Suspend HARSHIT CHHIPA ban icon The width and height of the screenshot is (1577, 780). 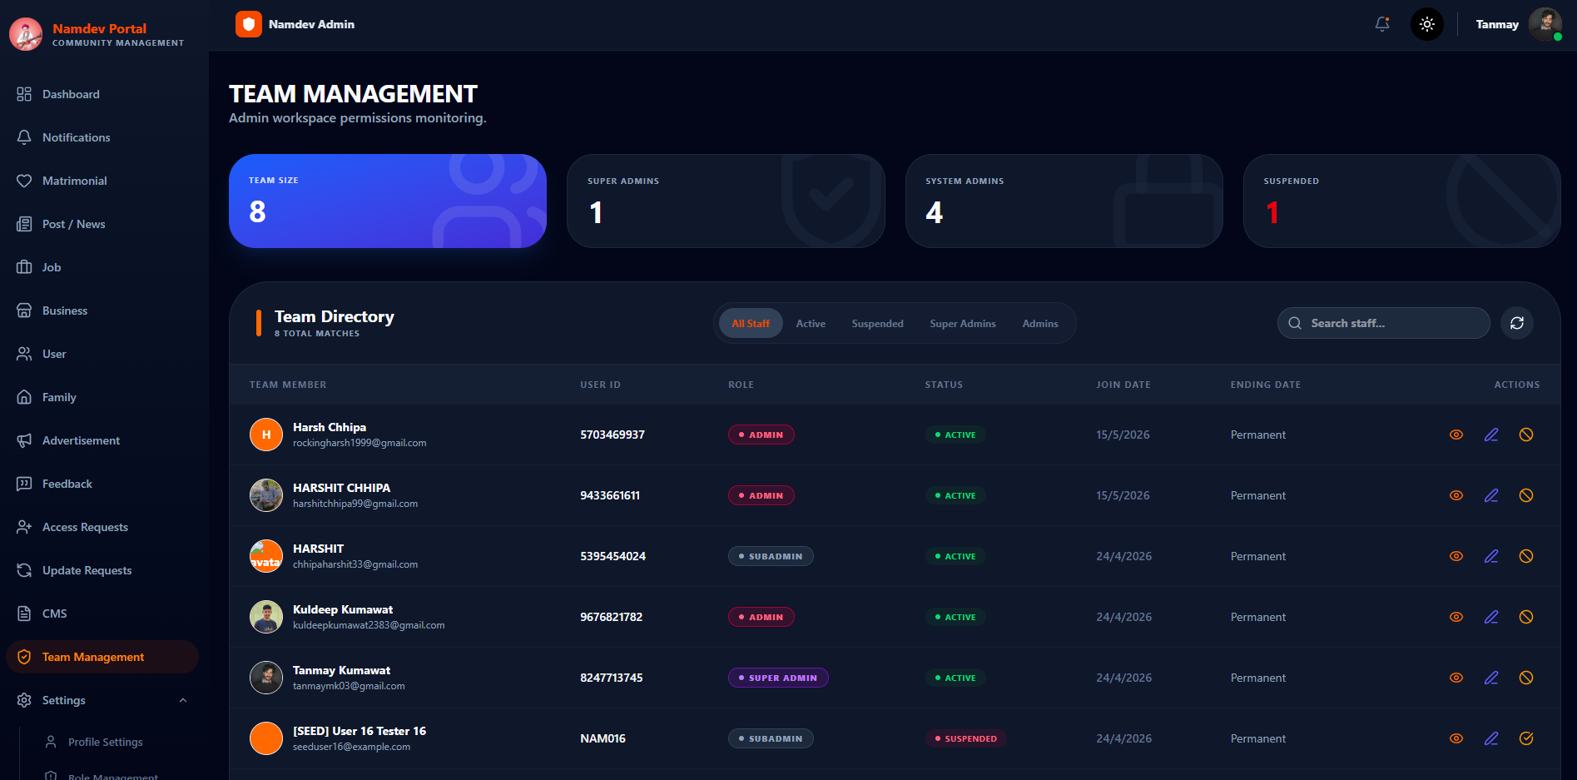click(x=1526, y=495)
